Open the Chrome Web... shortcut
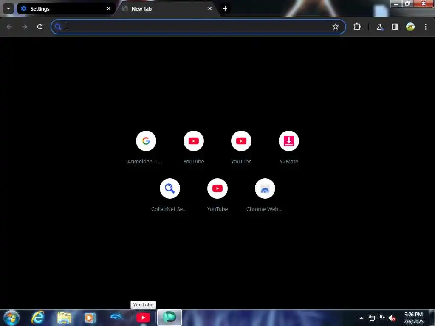 pos(265,195)
